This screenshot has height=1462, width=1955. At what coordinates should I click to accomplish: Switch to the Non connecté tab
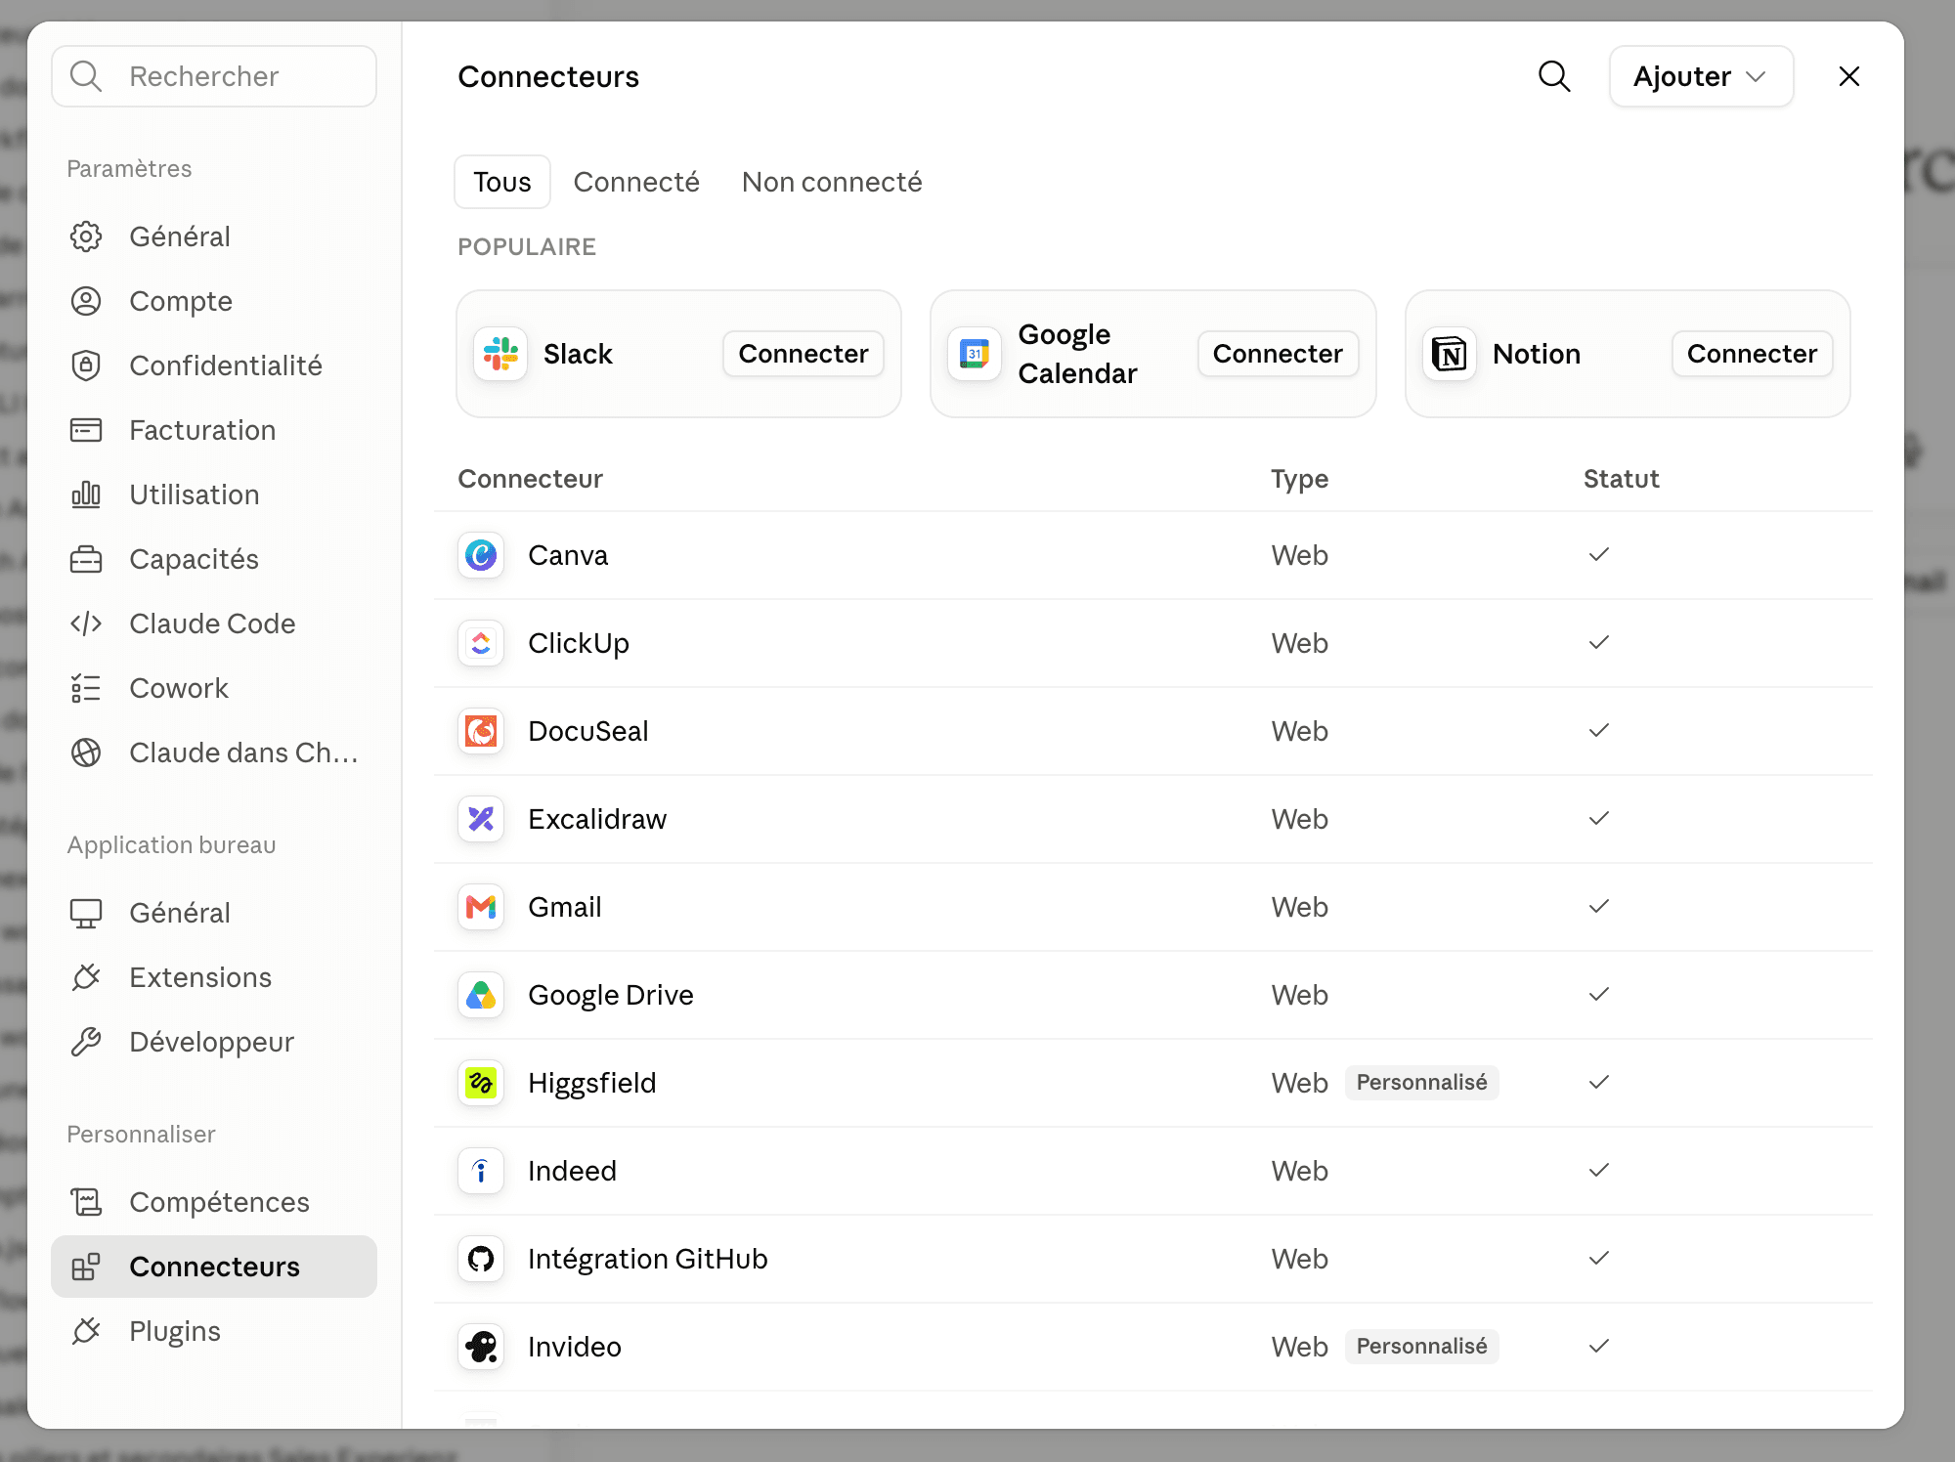click(832, 182)
